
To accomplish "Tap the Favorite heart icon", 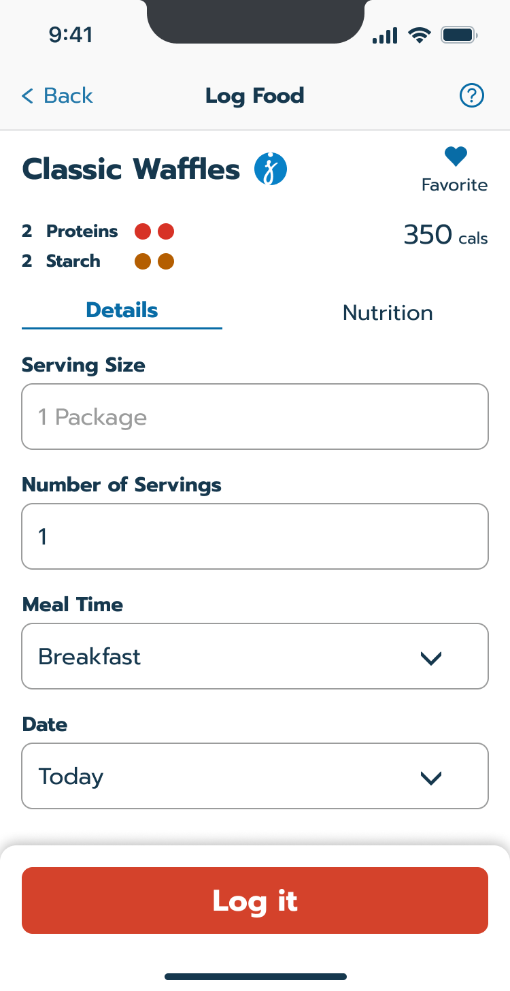I will coord(455,157).
